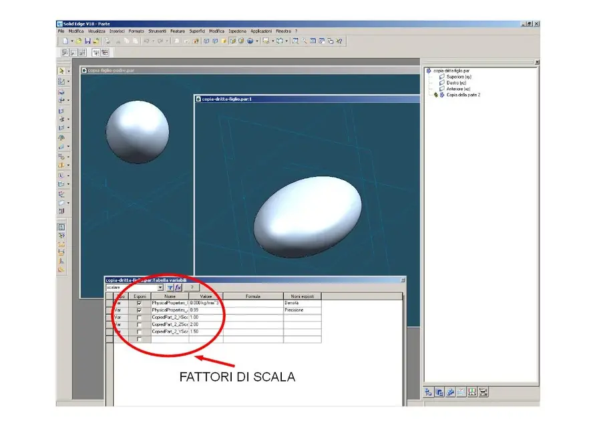Expand the Sketch tool flyout arrow
This screenshot has height=427, width=605.
click(x=69, y=81)
